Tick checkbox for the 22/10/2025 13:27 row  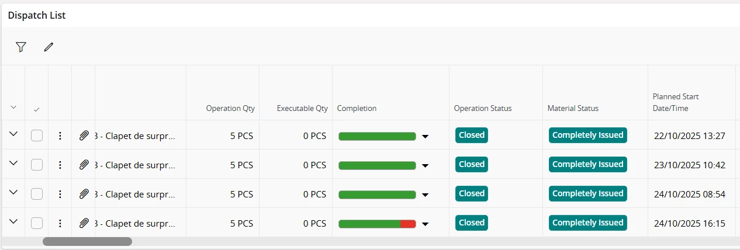pyautogui.click(x=37, y=136)
